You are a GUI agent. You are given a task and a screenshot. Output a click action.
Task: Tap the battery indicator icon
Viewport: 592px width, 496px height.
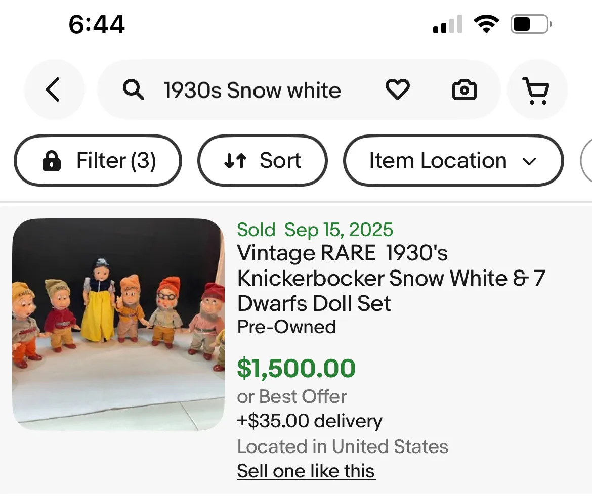pos(530,24)
